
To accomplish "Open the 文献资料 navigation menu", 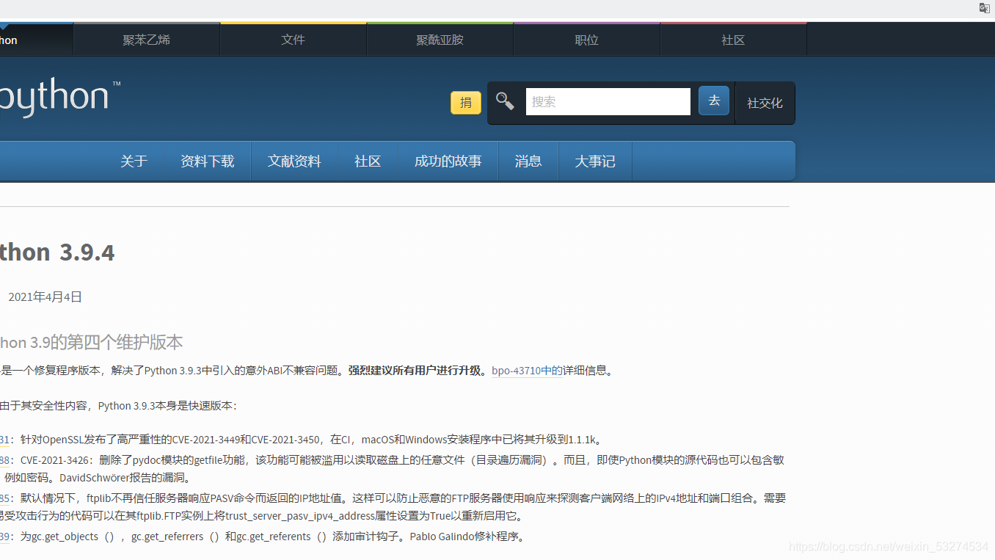I will [294, 161].
